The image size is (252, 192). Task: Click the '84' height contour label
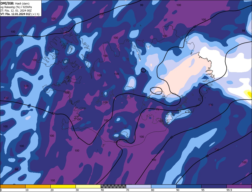pos(158,109)
